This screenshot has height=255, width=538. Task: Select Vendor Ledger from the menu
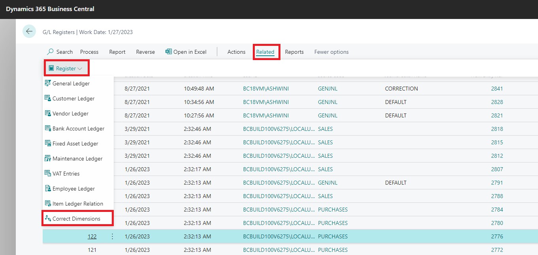click(x=70, y=113)
